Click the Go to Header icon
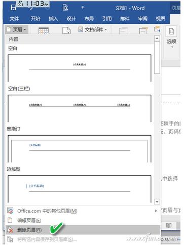 click(123, 30)
